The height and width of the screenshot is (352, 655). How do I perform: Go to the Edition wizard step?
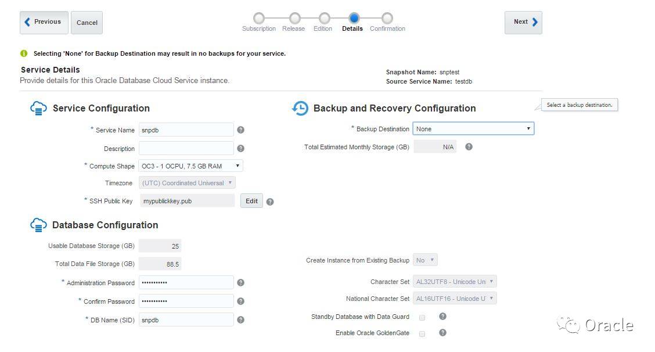click(x=325, y=19)
